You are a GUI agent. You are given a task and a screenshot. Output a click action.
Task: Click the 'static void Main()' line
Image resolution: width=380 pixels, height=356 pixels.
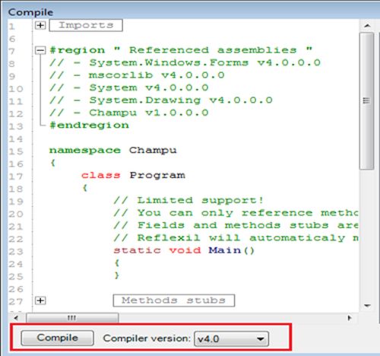184,250
